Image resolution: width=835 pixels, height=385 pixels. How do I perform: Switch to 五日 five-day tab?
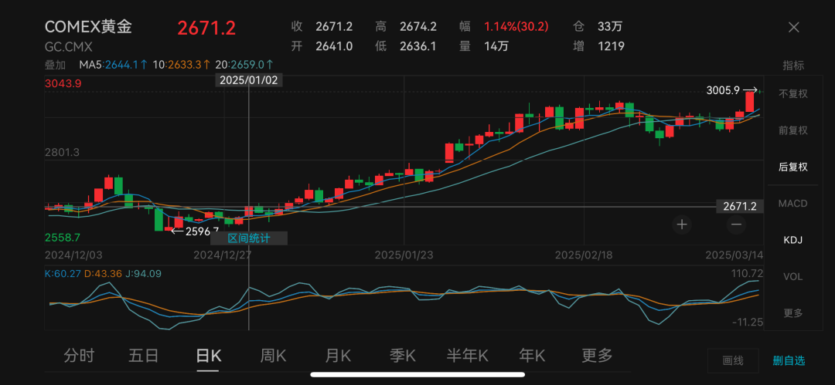(144, 356)
